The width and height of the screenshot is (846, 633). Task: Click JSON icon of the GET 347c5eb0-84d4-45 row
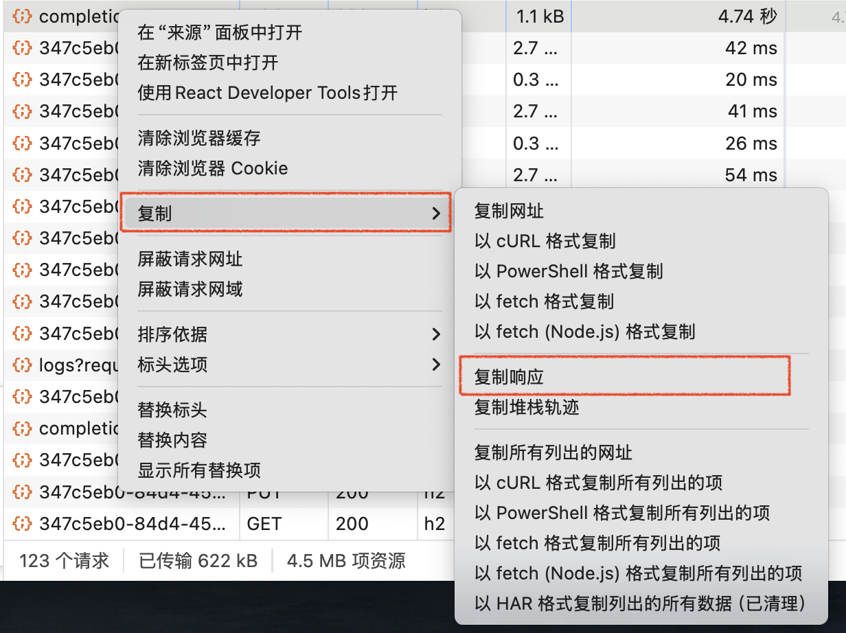23,524
